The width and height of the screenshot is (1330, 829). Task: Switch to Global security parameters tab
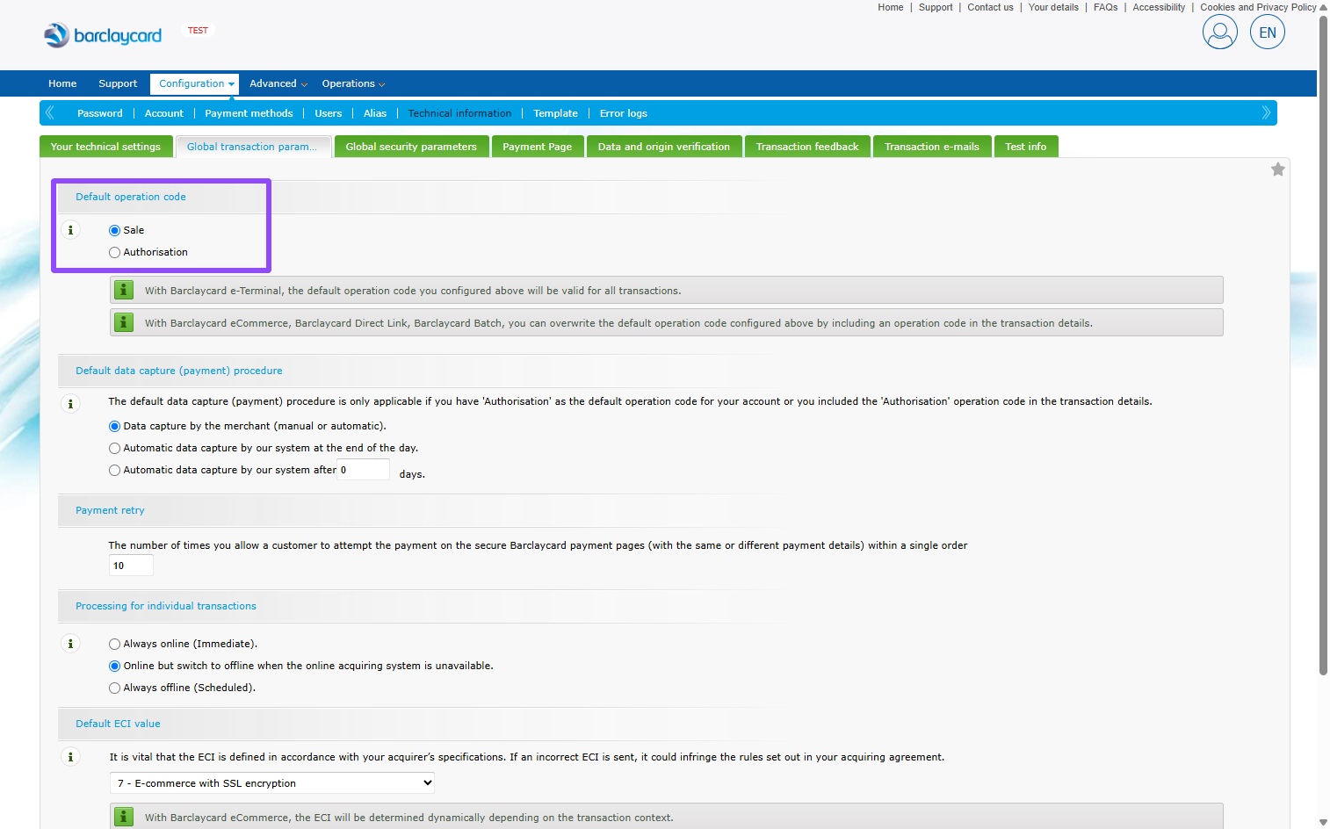(x=411, y=147)
